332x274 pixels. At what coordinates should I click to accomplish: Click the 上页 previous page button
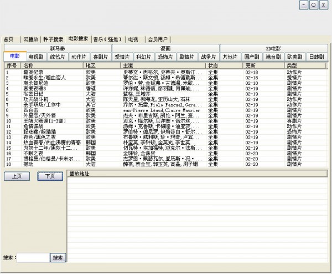point(17,176)
